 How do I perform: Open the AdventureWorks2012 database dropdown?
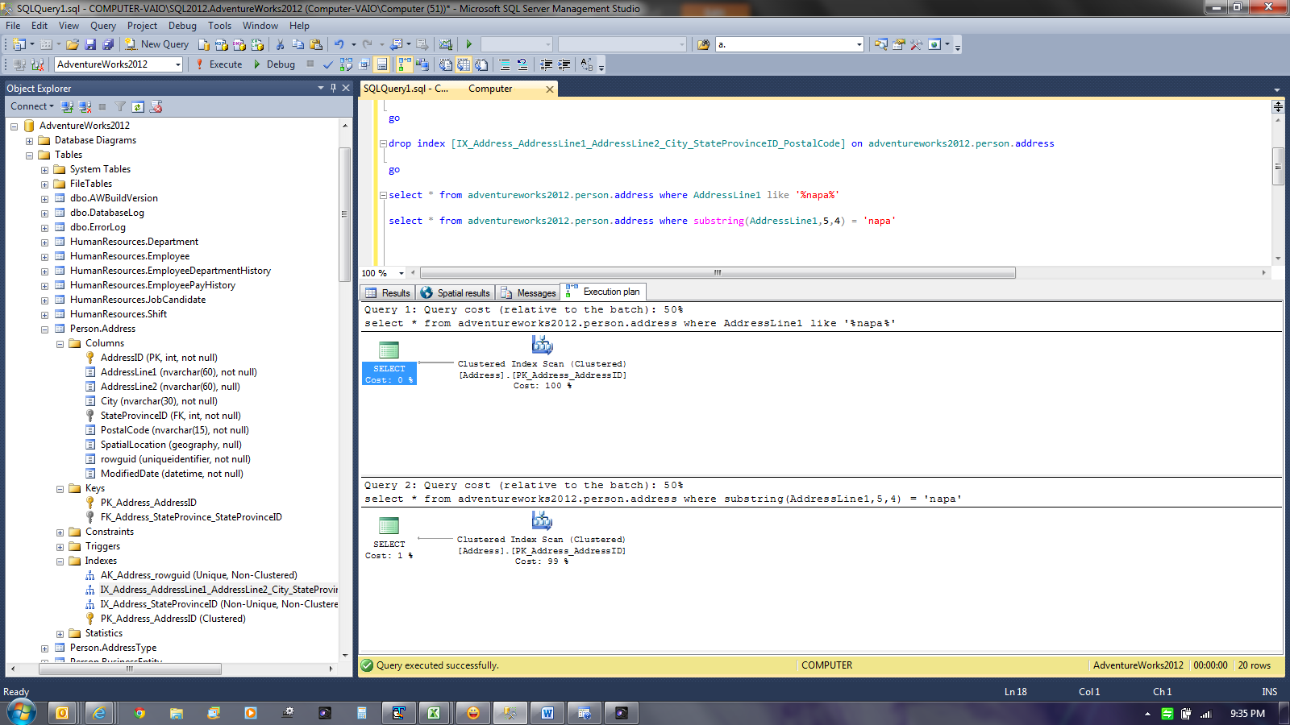point(177,64)
